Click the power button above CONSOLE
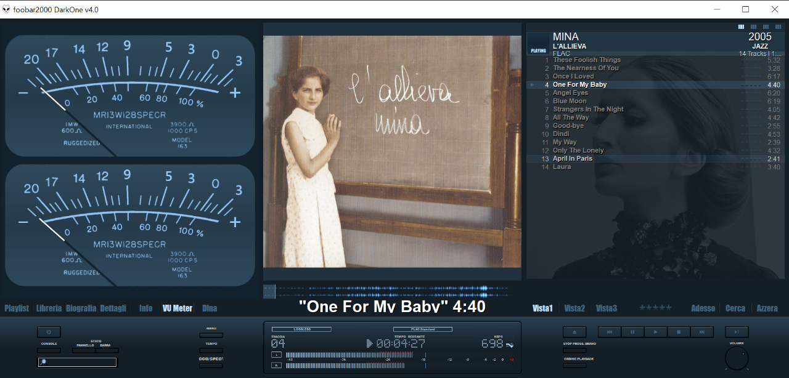This screenshot has width=789, height=378. (x=49, y=332)
